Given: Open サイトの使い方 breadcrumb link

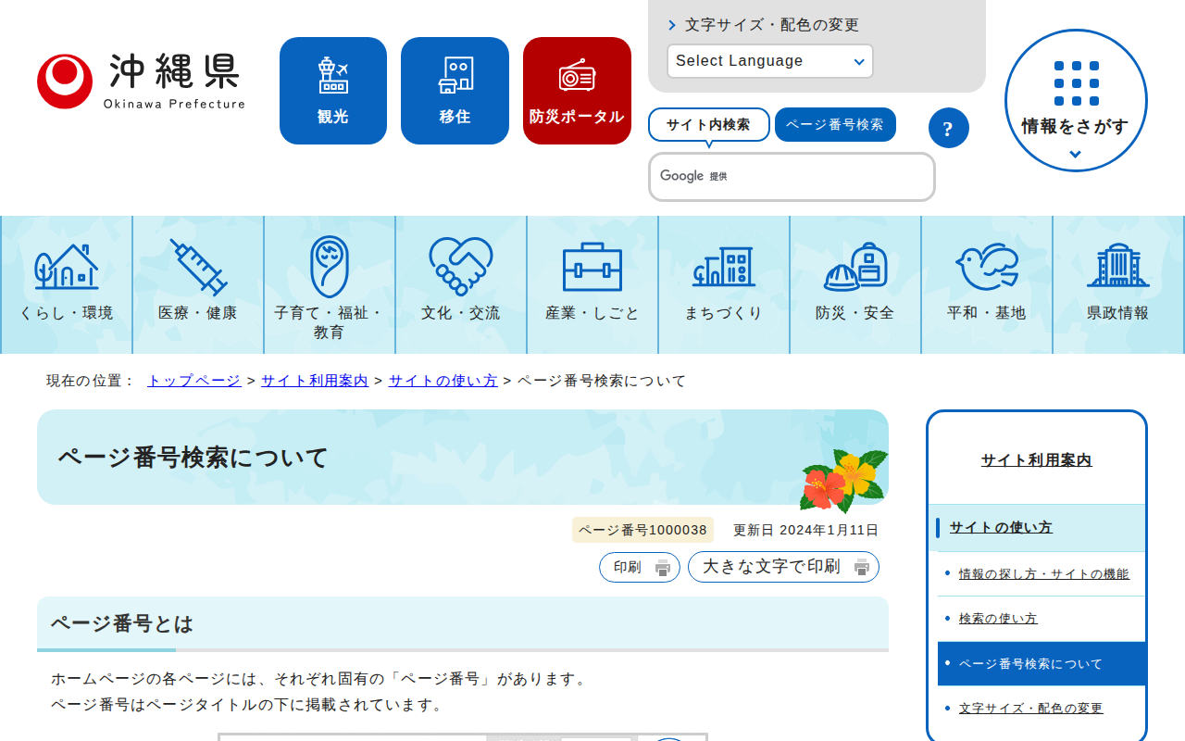Looking at the screenshot, I should click(443, 381).
